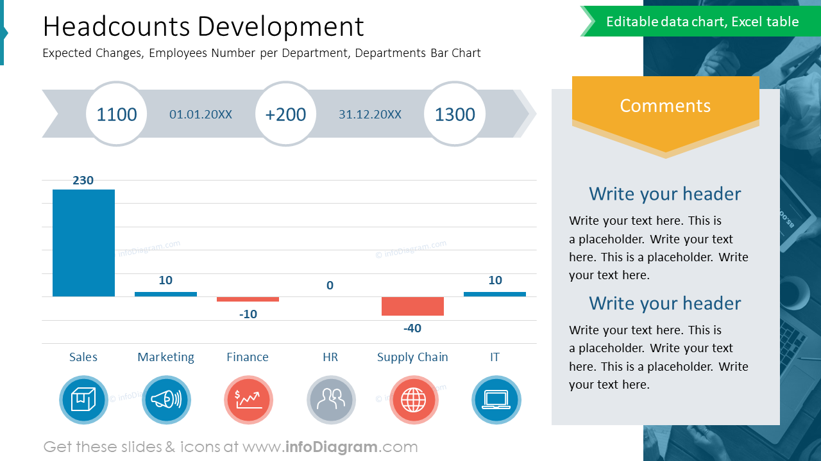Click the second Write your header text
The height and width of the screenshot is (461, 821).
pos(665,303)
